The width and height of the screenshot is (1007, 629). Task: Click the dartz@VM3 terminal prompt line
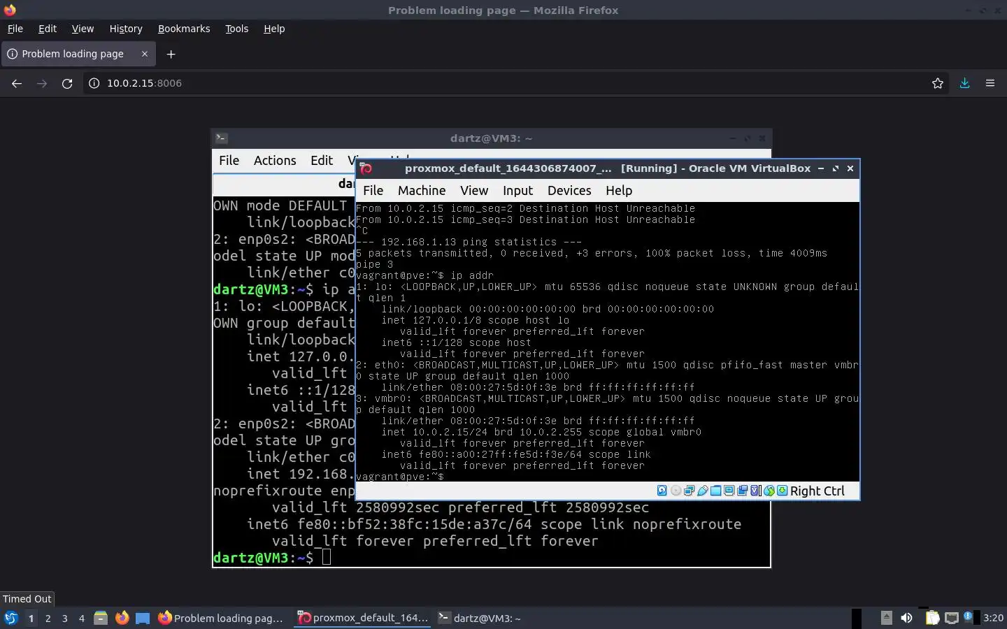pos(492,558)
